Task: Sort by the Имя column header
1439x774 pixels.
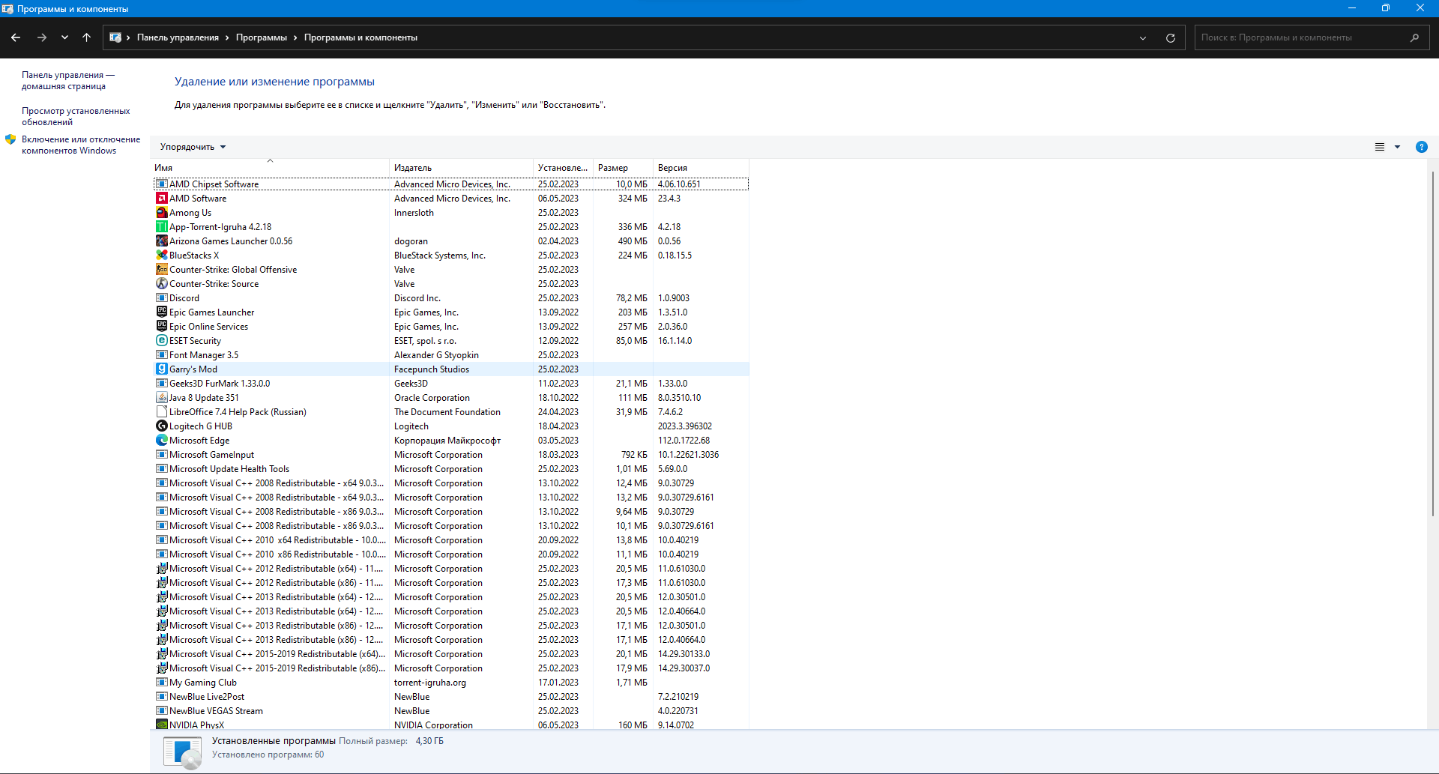Action: coord(270,168)
